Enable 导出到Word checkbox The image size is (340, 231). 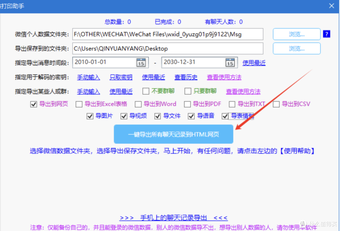[138, 104]
